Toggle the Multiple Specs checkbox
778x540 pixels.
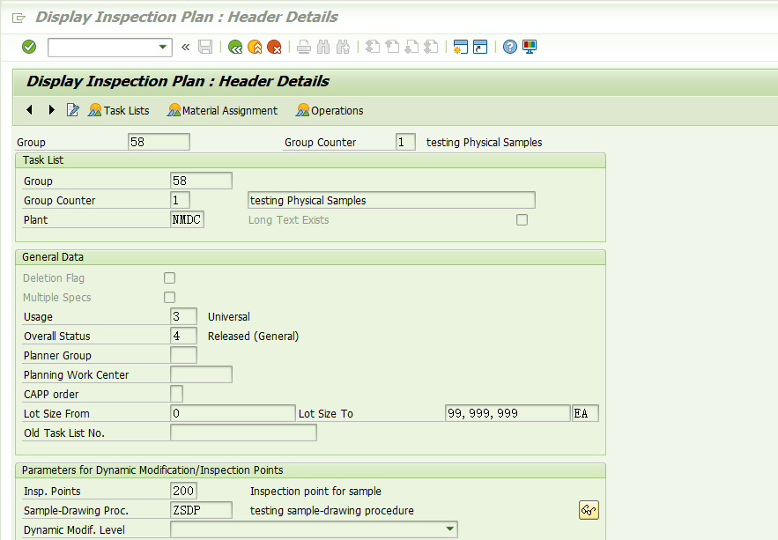170,297
